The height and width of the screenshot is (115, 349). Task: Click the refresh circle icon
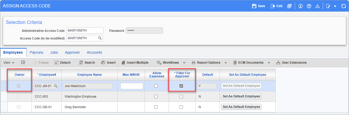tap(344, 6)
